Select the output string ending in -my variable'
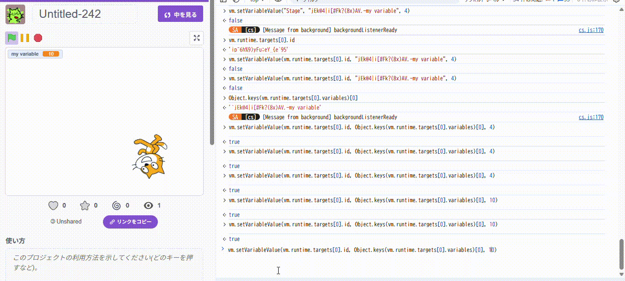The height and width of the screenshot is (281, 625). [x=275, y=108]
